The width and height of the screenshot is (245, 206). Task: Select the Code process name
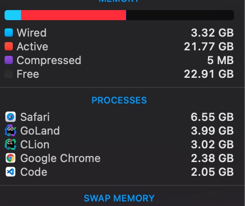(34, 172)
